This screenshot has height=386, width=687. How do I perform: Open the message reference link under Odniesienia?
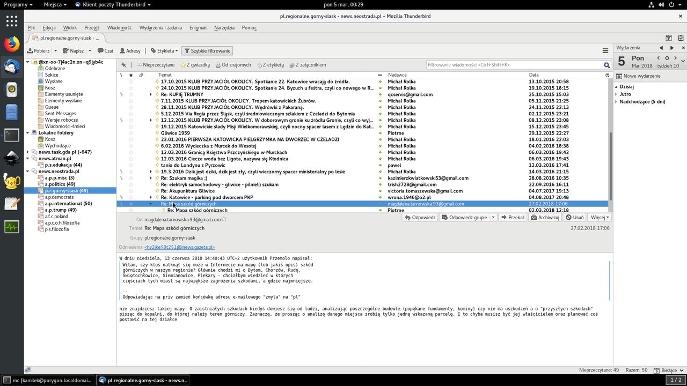(179, 247)
